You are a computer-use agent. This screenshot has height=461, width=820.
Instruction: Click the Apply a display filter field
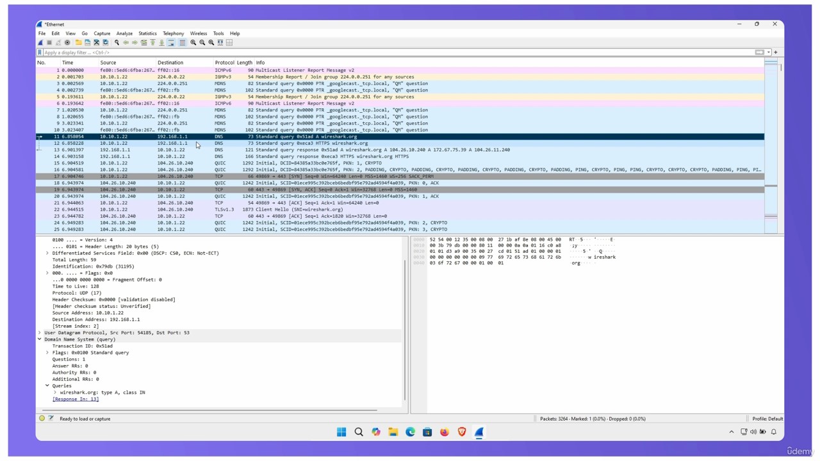click(x=397, y=53)
